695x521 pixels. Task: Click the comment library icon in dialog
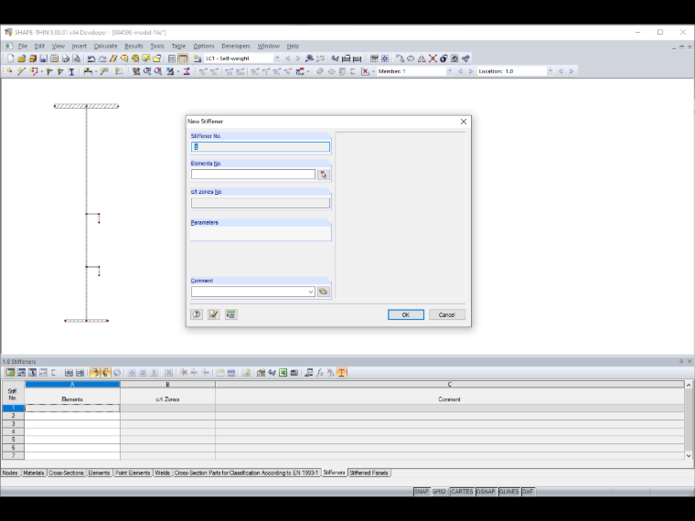324,292
